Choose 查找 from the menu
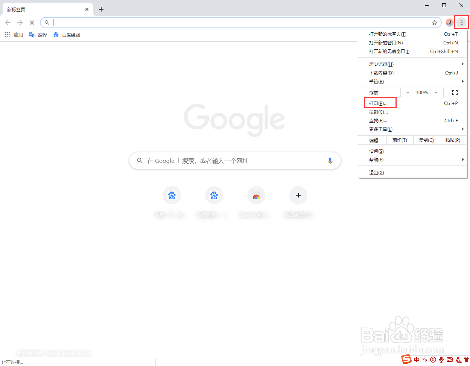 click(412, 120)
